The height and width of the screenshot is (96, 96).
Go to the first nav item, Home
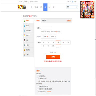tap(31, 7)
